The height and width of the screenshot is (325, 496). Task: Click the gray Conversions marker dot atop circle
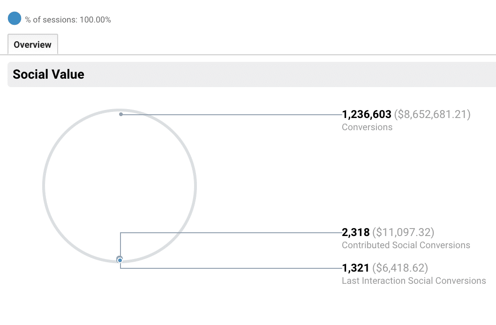point(121,114)
